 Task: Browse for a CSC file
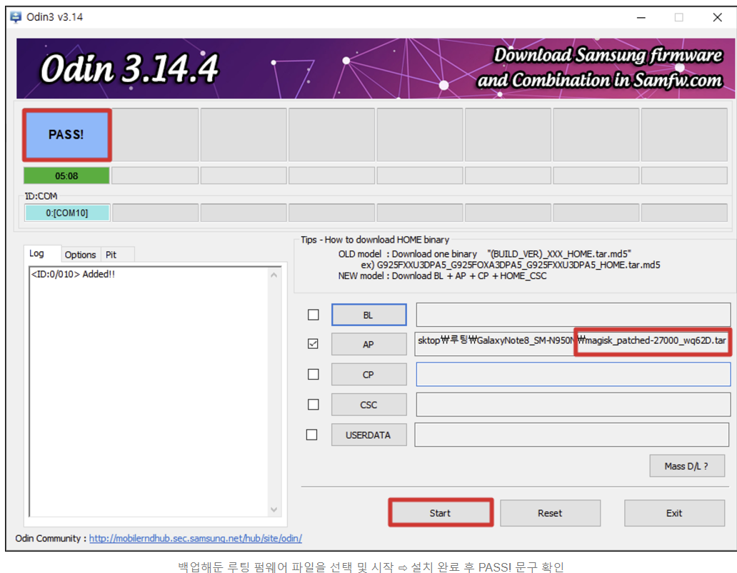(369, 405)
